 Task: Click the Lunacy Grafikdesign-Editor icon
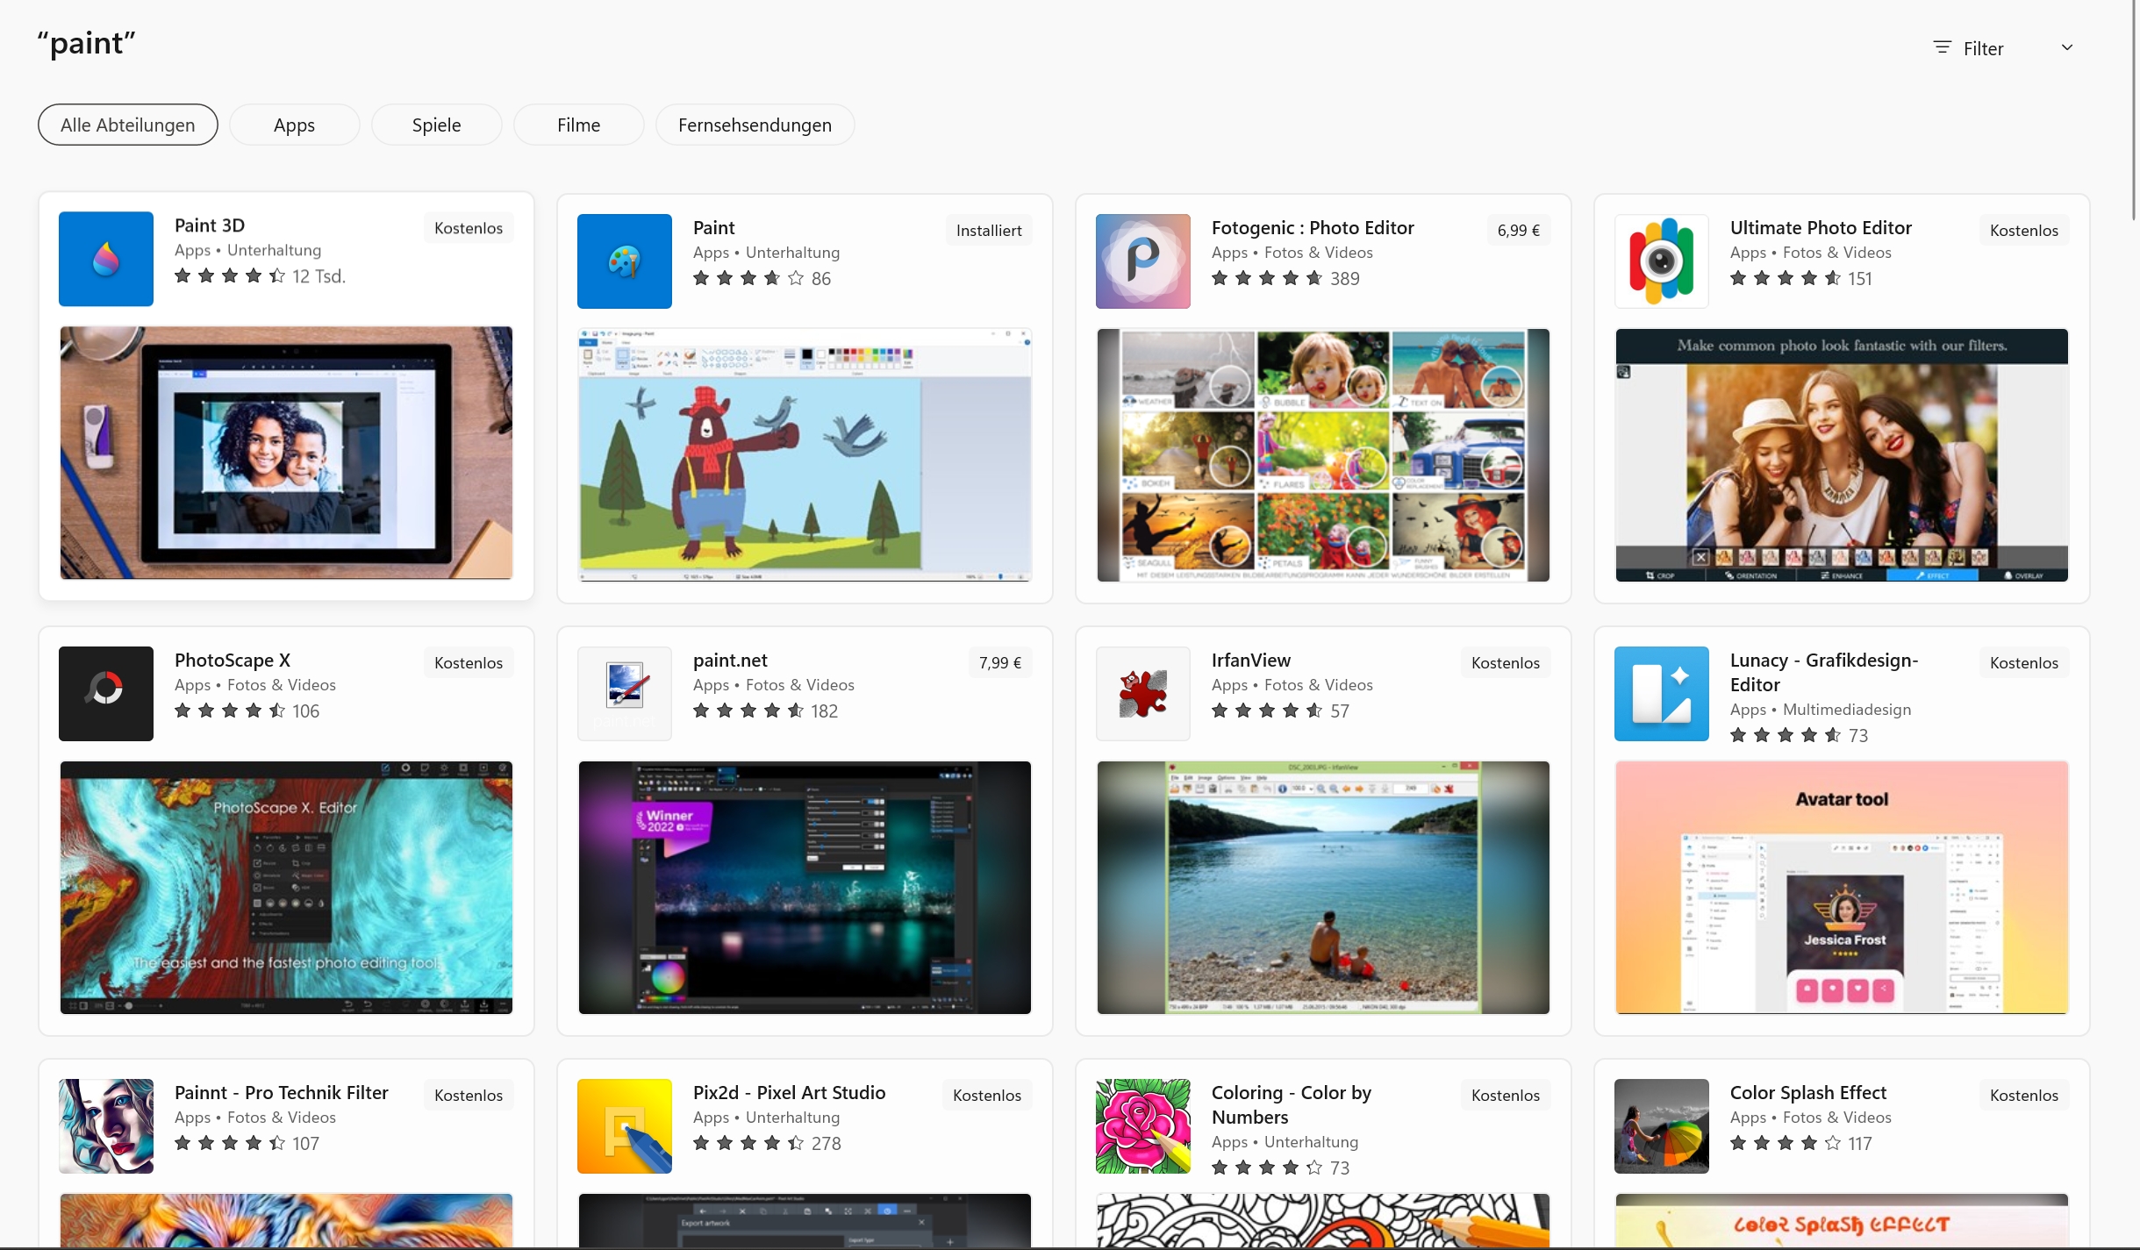click(1661, 693)
